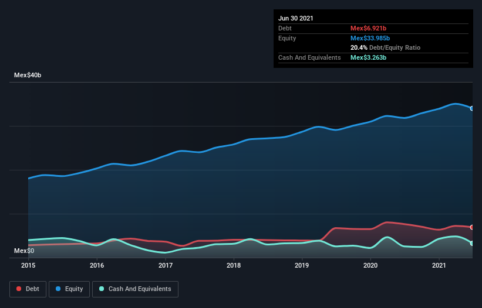Click the red Debt endpoint marker
Image resolution: width=482 pixels, height=308 pixels.
[472, 227]
